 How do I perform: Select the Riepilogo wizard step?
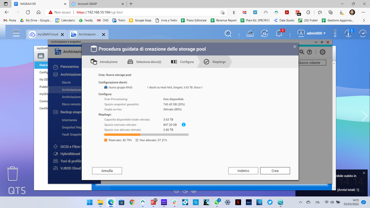(x=215, y=62)
